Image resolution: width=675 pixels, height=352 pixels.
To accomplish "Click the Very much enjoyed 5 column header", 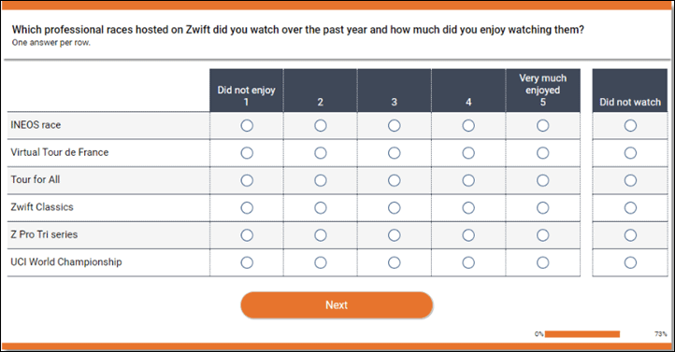I will 543,91.
